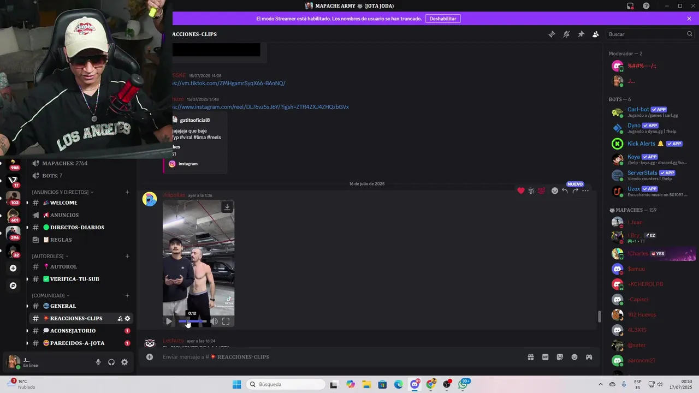Select ServerStats bot in member list
Screen dimensions: 699x393
tap(651, 175)
